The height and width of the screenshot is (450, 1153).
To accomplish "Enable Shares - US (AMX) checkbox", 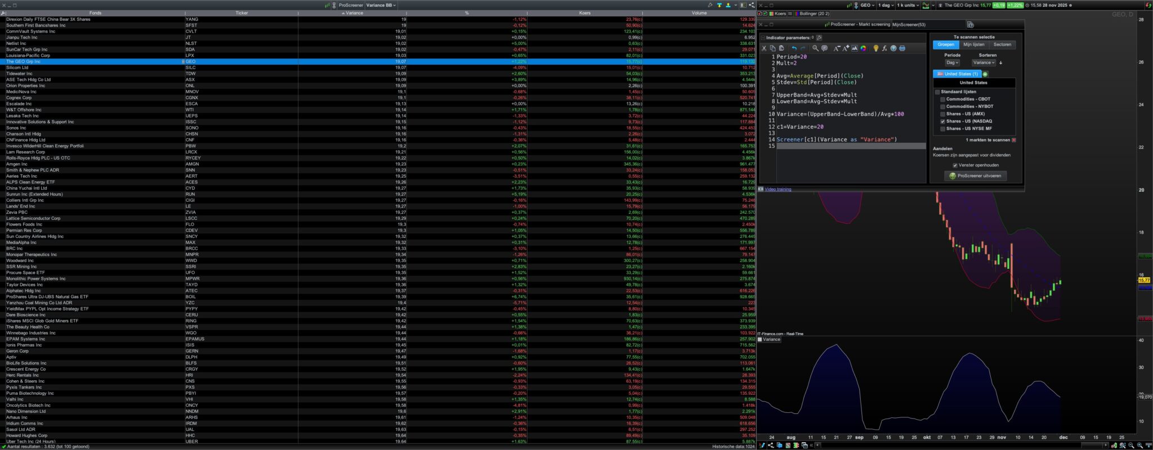I will (x=943, y=114).
